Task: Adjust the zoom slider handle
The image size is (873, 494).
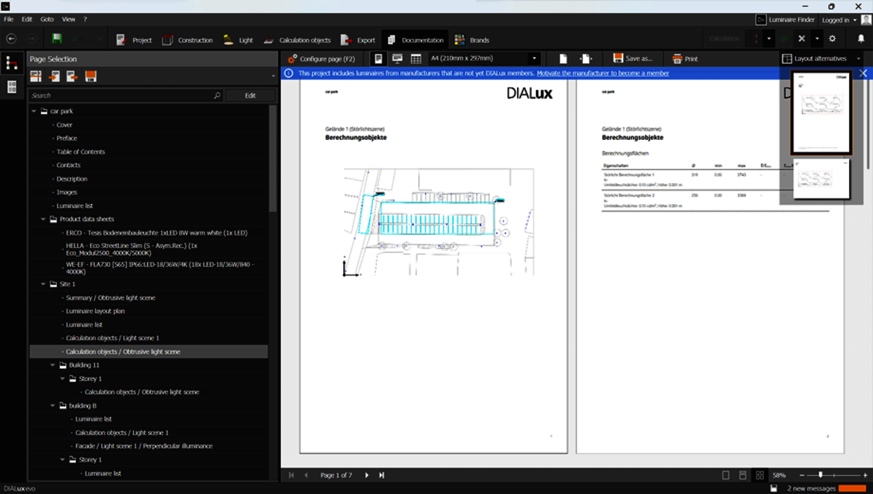Action: (820, 475)
